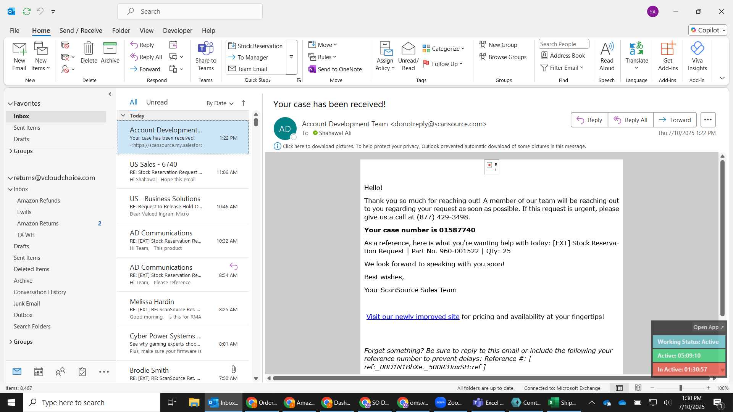The width and height of the screenshot is (733, 412).
Task: Switch to the View tab
Action: [147, 31]
